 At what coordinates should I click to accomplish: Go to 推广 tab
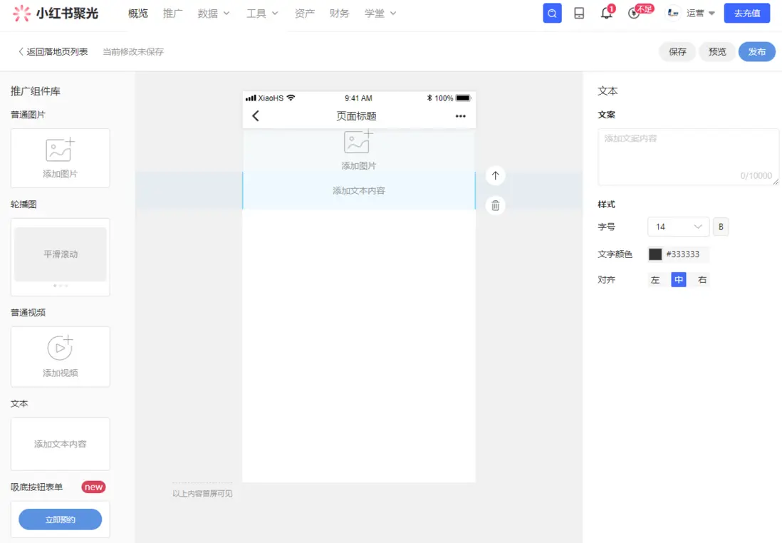tap(172, 14)
